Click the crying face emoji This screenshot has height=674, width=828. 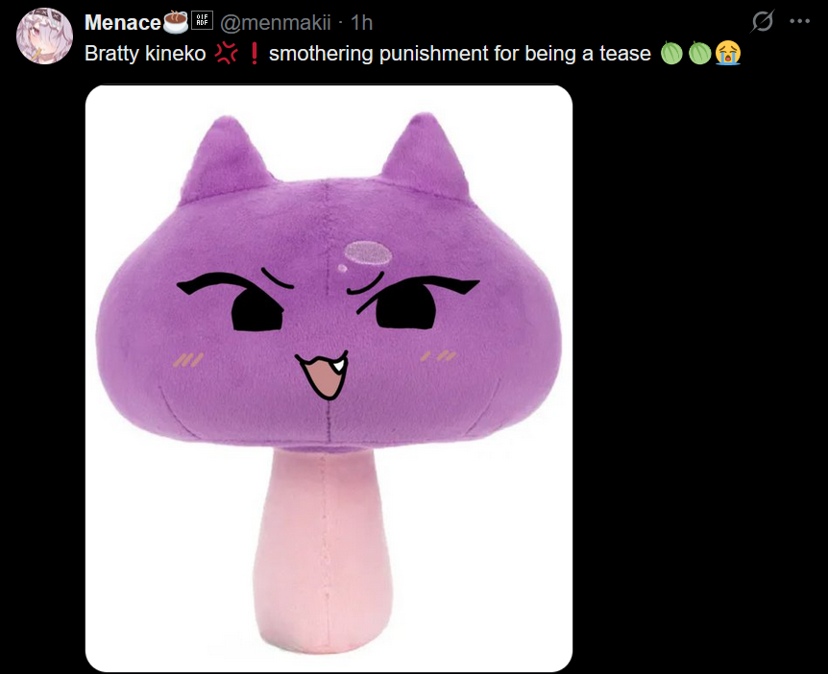tap(728, 54)
